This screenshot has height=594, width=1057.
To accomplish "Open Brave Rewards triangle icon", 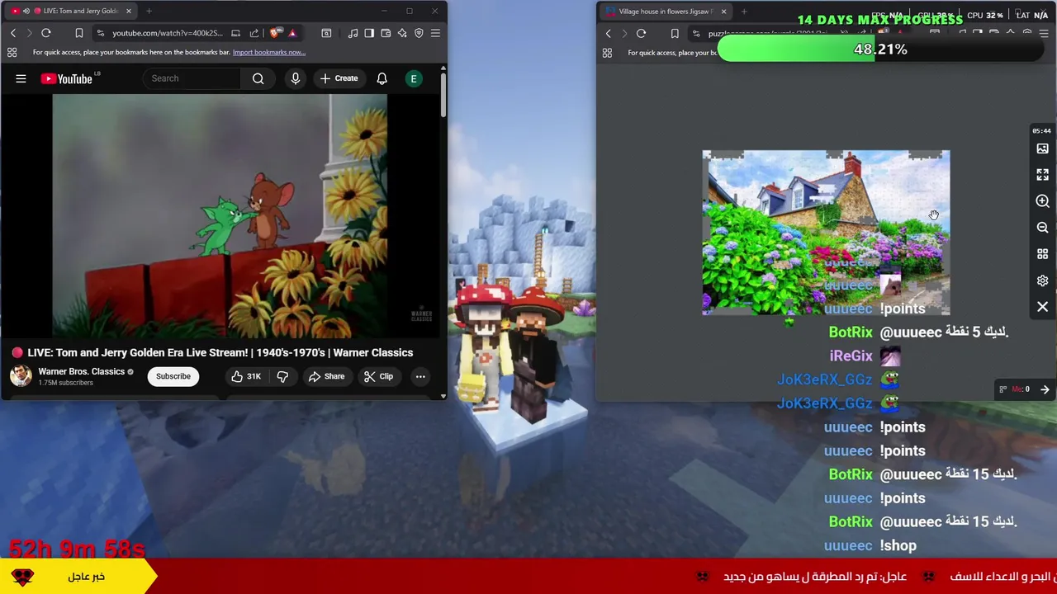I will click(292, 33).
